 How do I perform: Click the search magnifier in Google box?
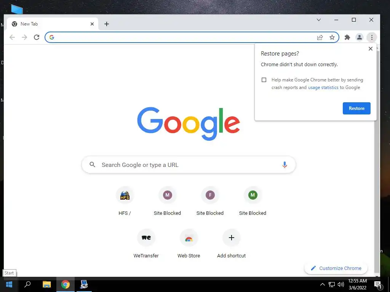pos(92,165)
